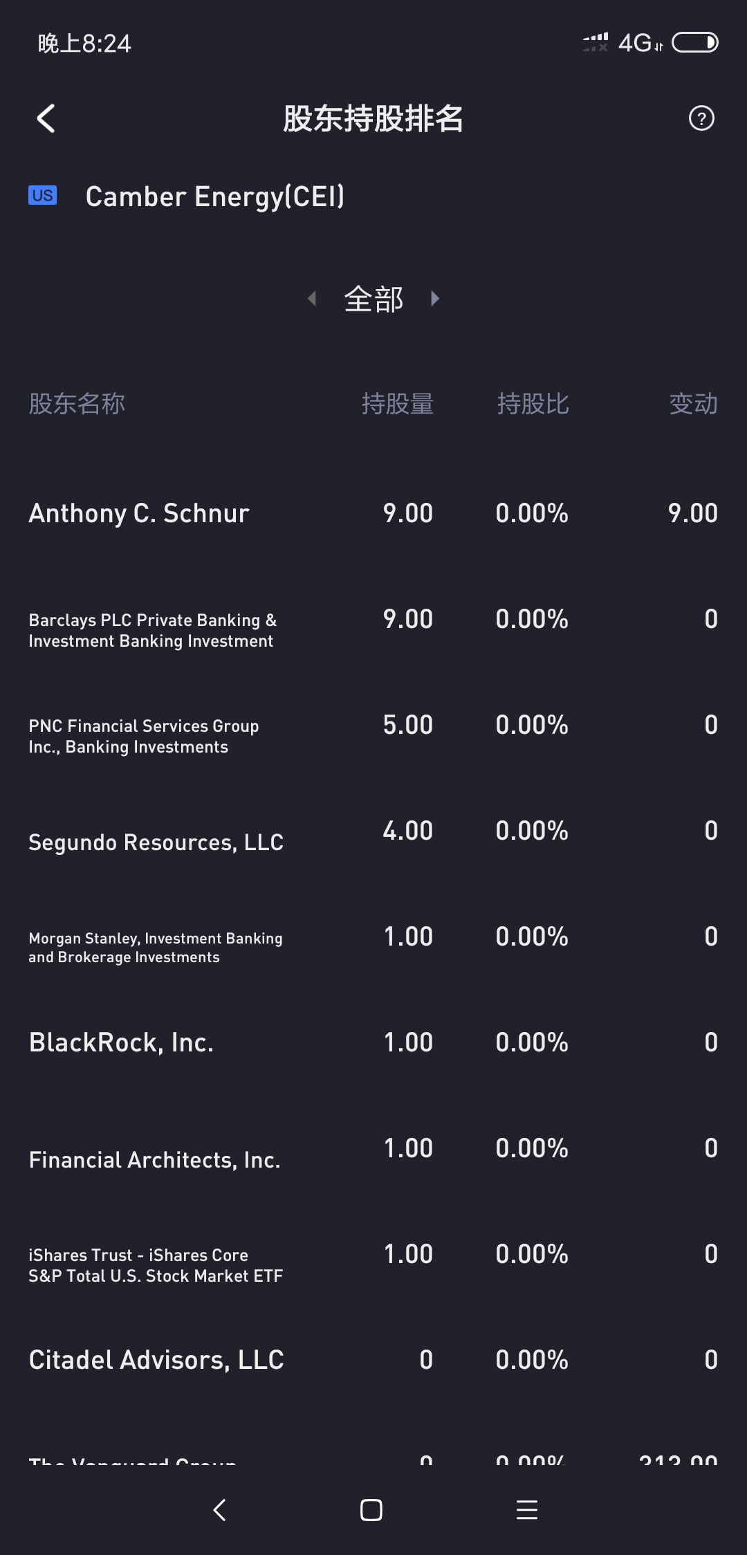Viewport: 747px width, 1555px height.
Task: Switch to next category with right arrow
Action: click(435, 298)
